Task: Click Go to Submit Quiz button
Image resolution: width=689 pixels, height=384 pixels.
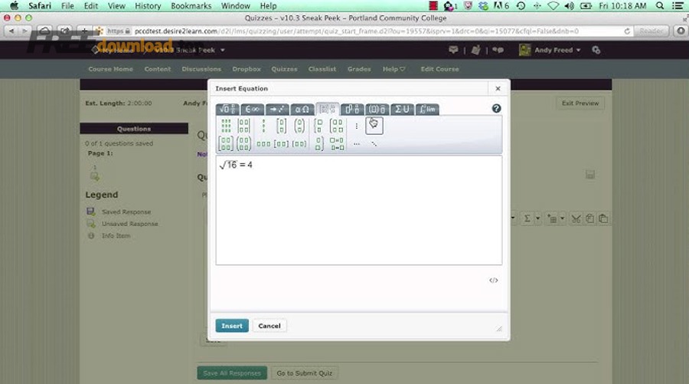Action: point(305,373)
